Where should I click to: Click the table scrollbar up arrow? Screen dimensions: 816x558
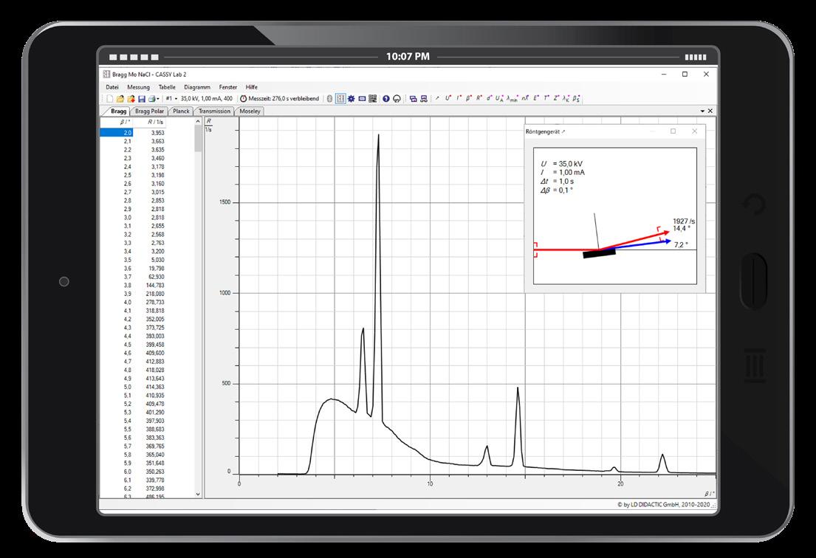pyautogui.click(x=198, y=121)
